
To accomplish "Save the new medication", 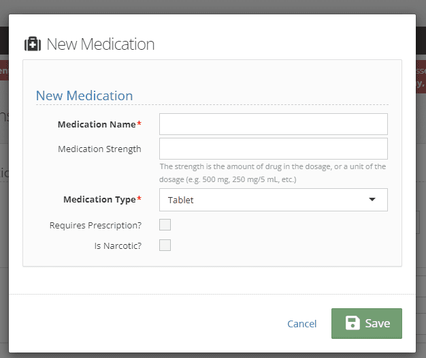I will point(367,323).
